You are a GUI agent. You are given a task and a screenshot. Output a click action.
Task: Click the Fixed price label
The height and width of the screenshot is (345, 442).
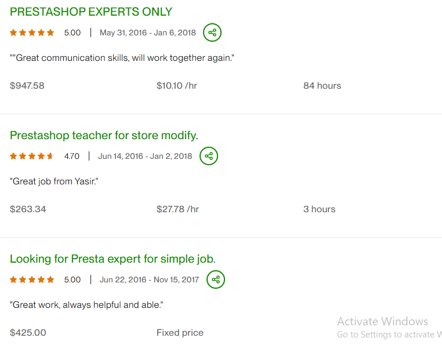click(x=180, y=333)
